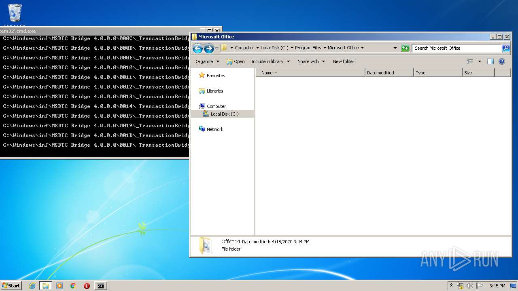Click the 3:45 PM clock
The width and height of the screenshot is (518, 291).
pos(497,286)
